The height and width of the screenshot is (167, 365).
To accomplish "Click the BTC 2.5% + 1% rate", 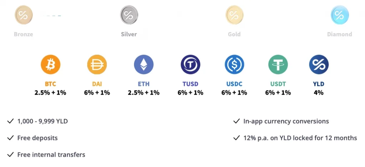I will 51,93.
